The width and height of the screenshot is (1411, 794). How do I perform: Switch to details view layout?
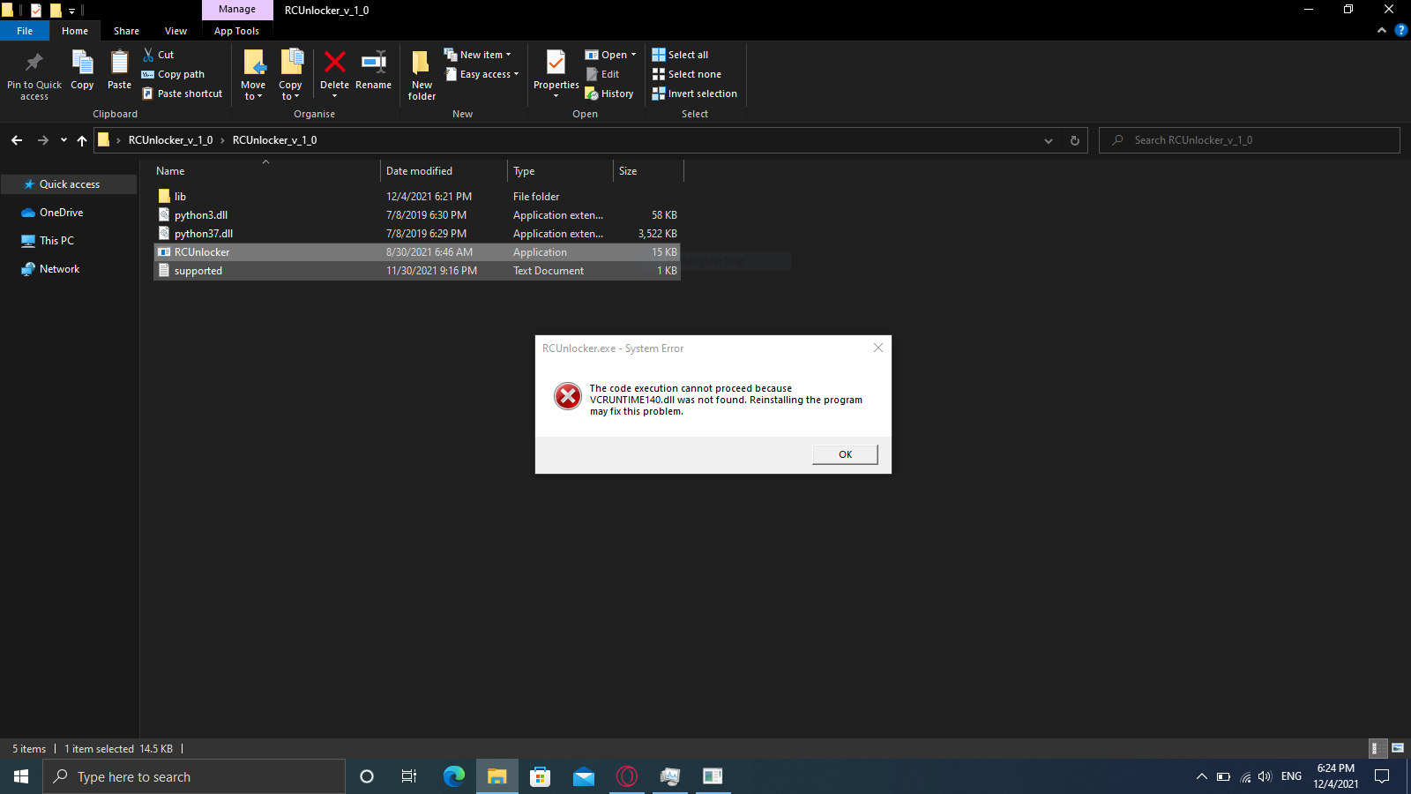(1375, 748)
